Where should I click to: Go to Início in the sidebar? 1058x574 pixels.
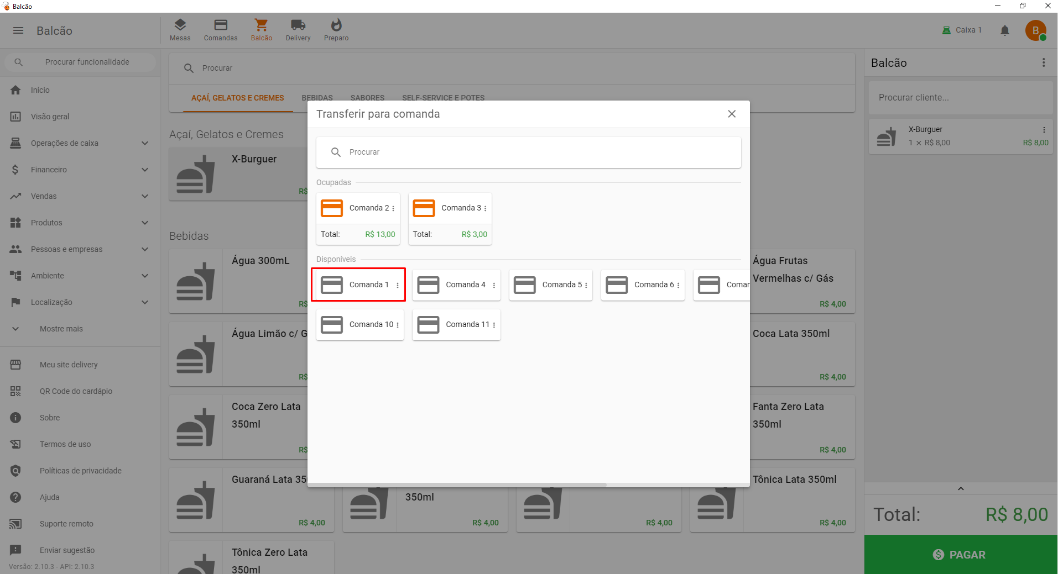pos(80,90)
